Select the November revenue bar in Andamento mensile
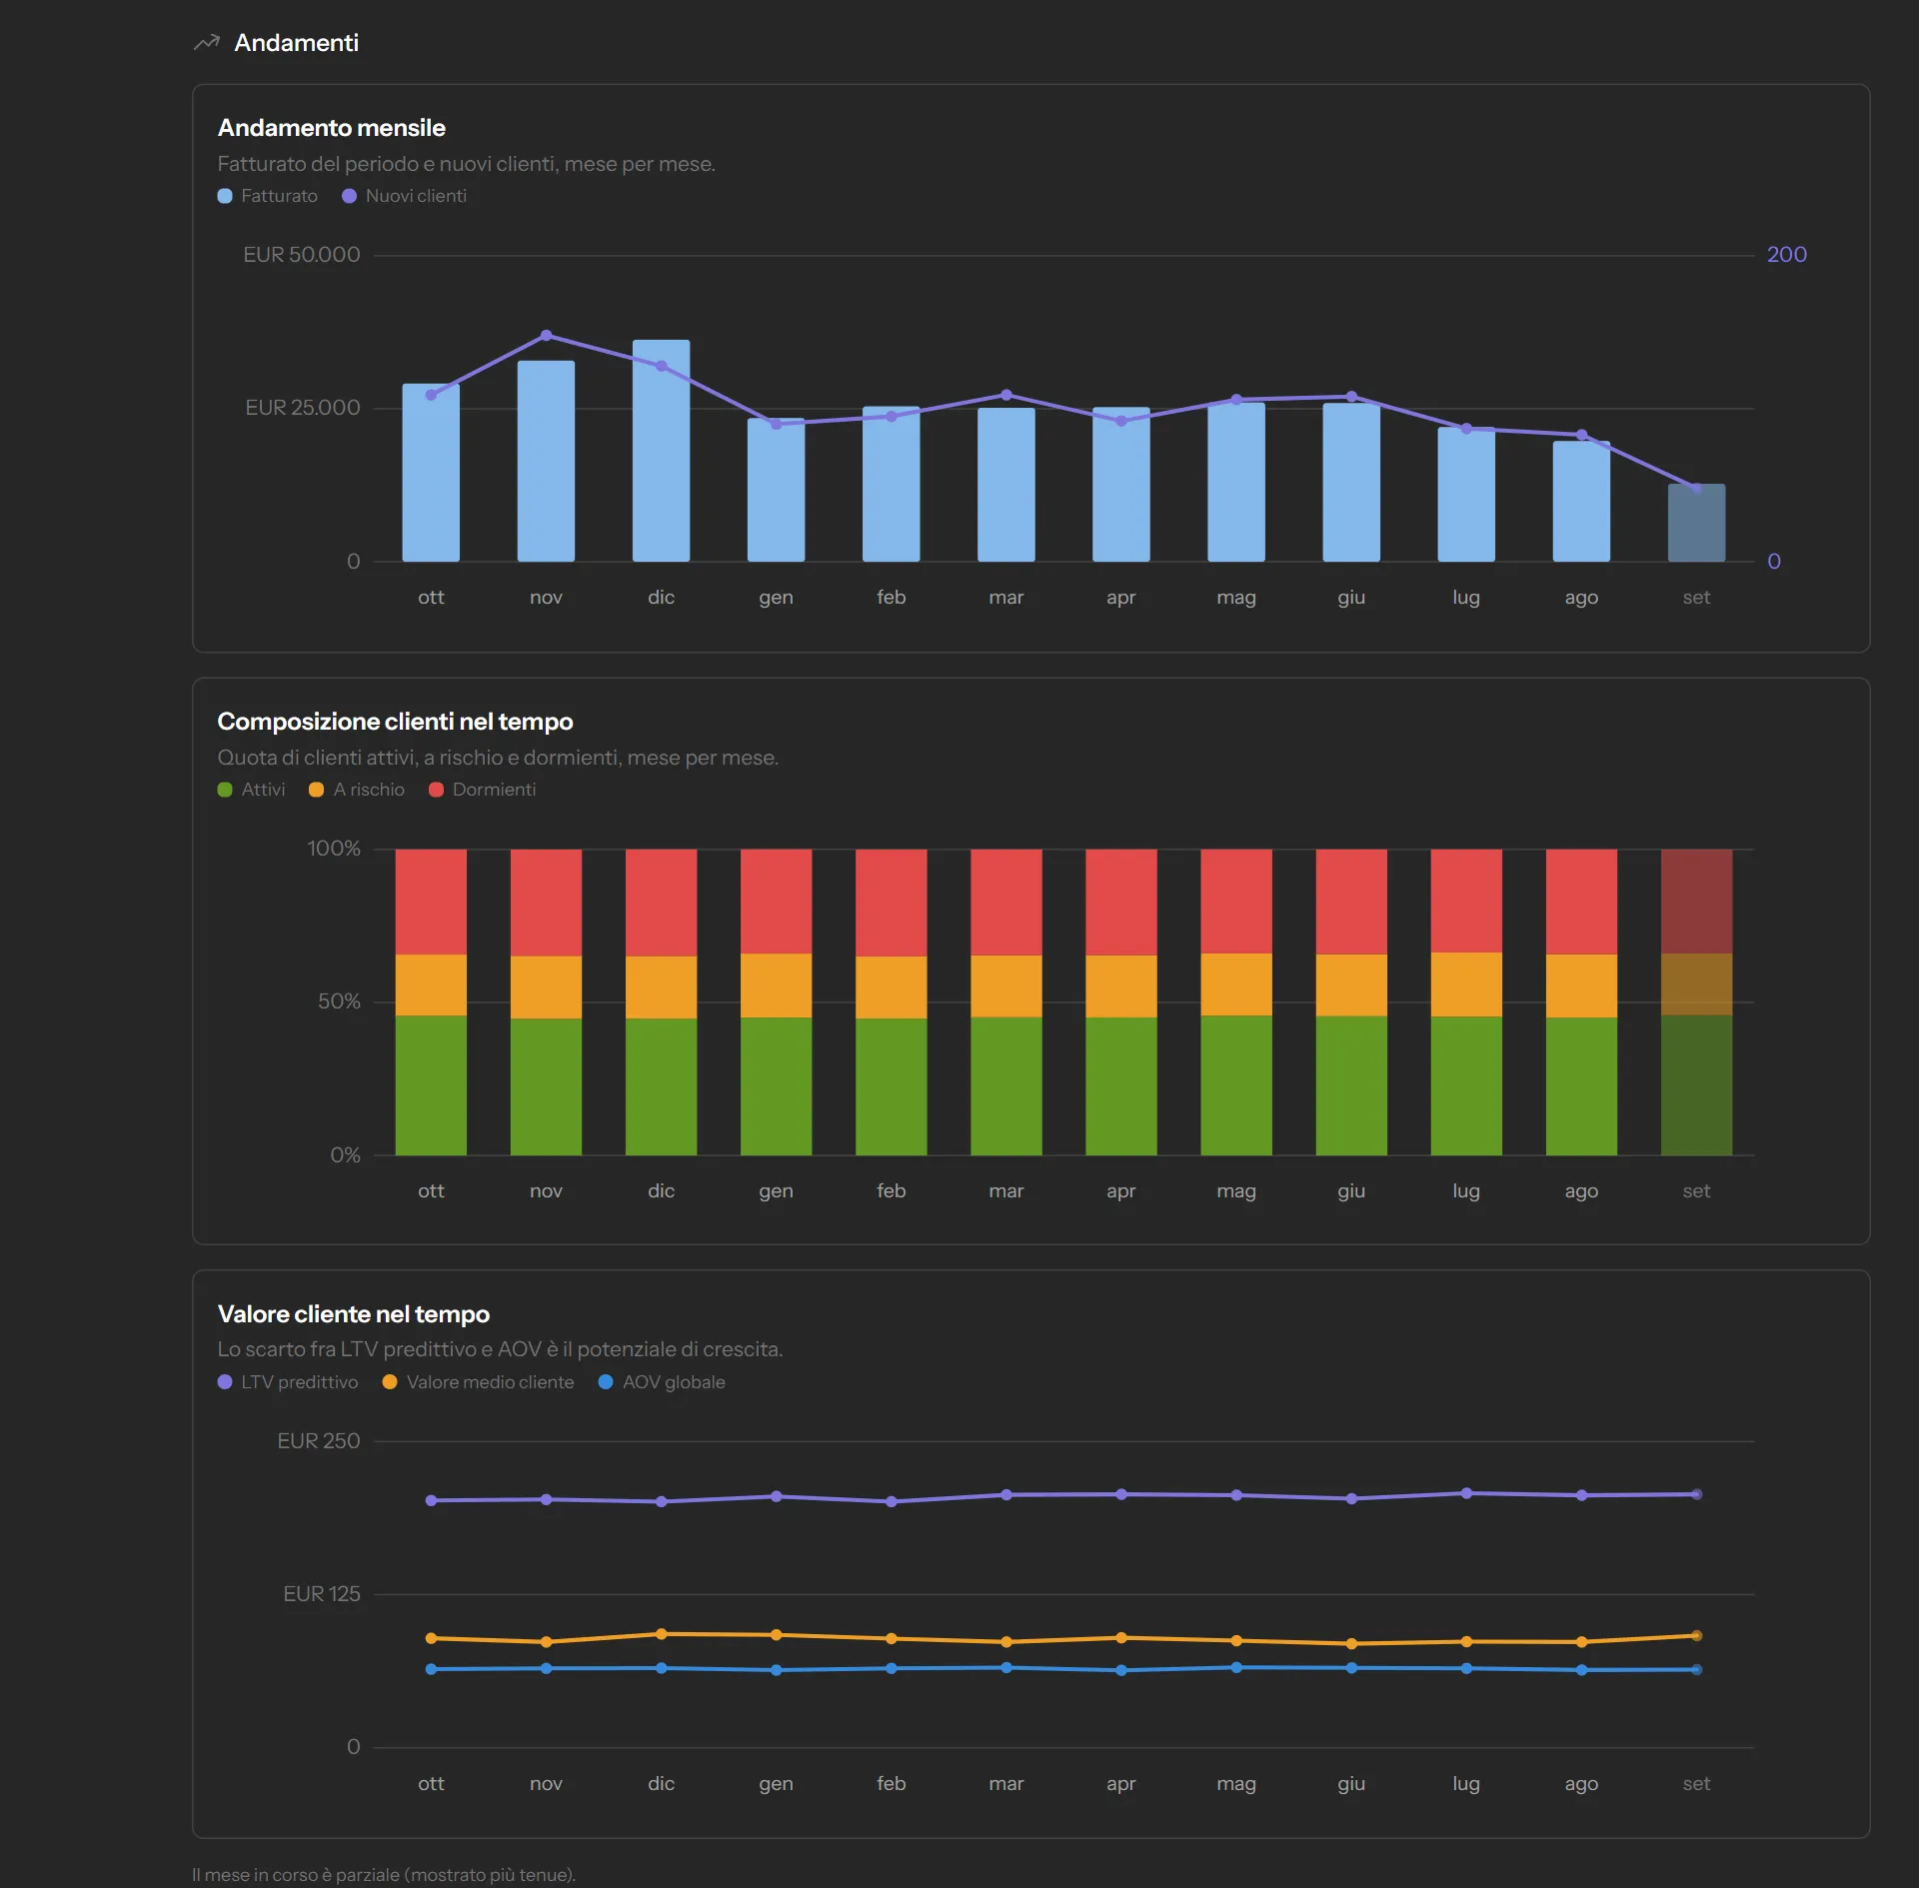Screen dimensions: 1919x1888 [546, 461]
